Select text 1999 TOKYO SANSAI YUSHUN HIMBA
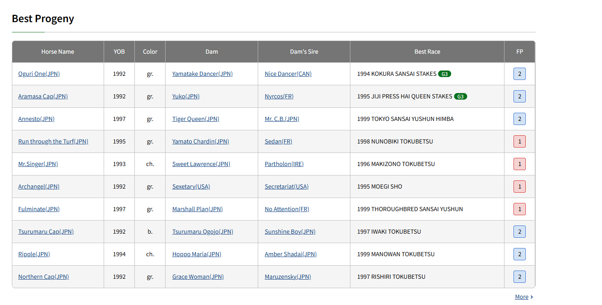Image resolution: width=602 pixels, height=305 pixels. pyautogui.click(x=405, y=119)
